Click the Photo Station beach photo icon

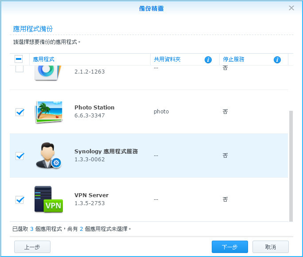[48, 112]
